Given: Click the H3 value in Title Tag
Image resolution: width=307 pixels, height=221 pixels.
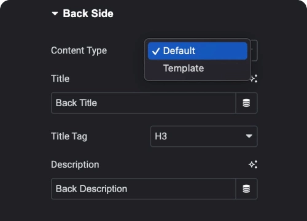Looking at the screenshot, I should [161, 136].
